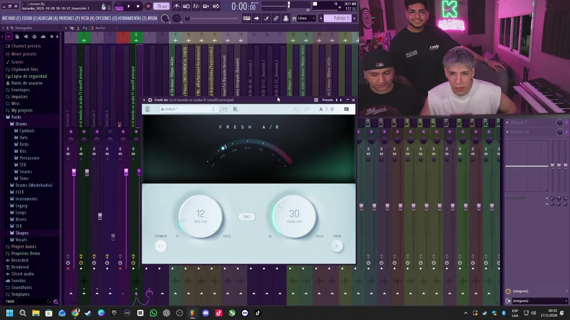Open the comment icon in Fresh Air
The image size is (570, 320).
pos(346,109)
